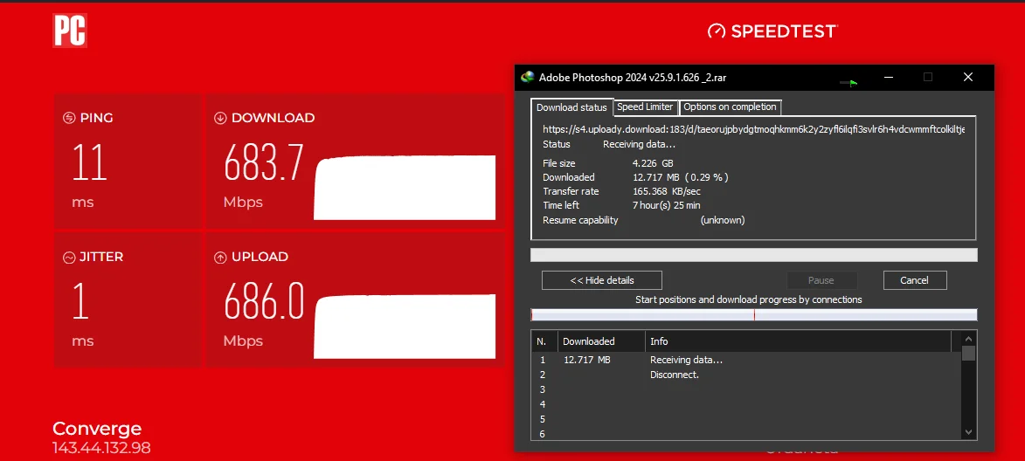Click the green arrow tray indicator in title bar

pos(849,82)
